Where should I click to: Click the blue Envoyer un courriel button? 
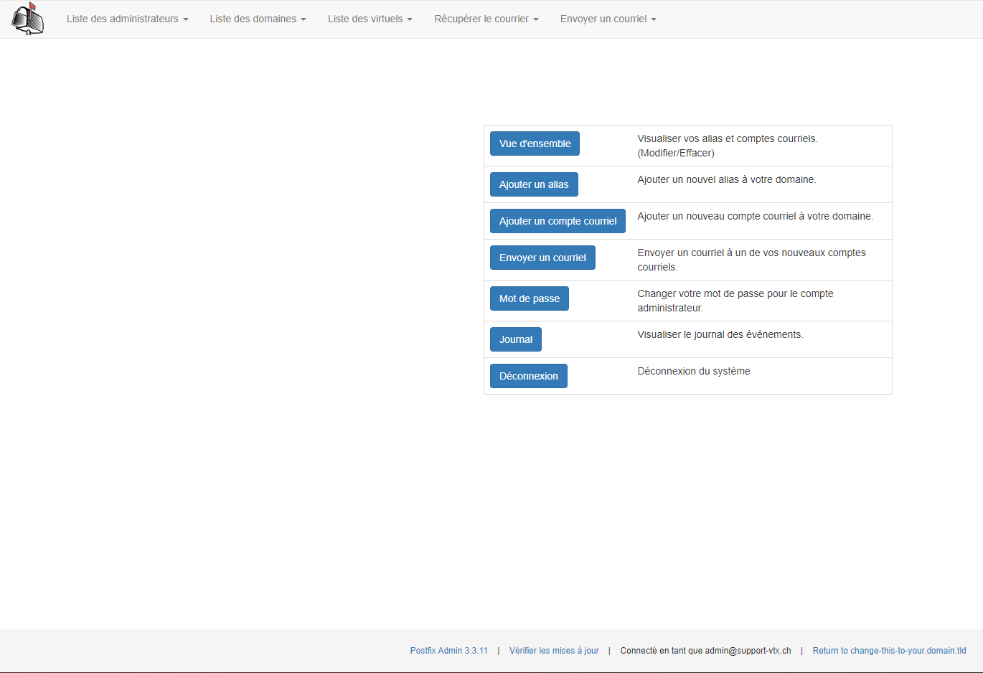pos(542,258)
